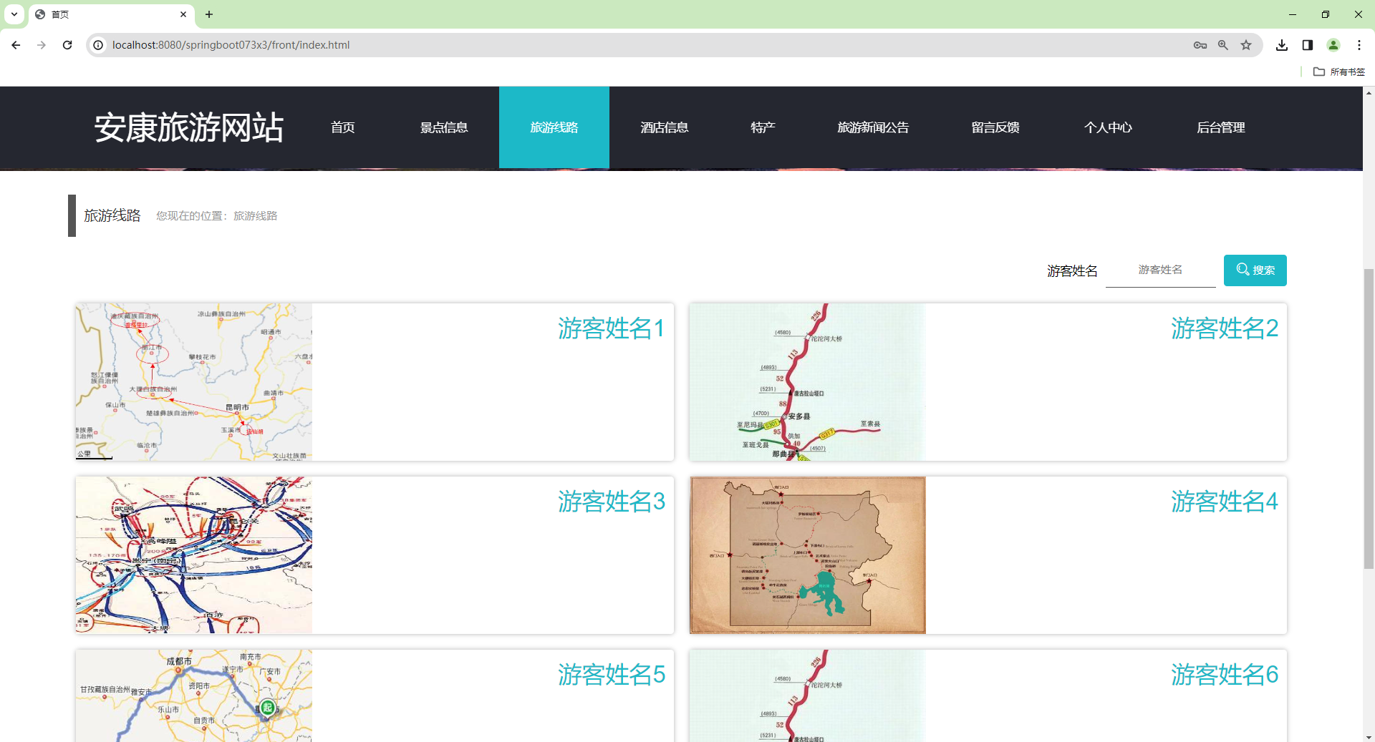Toggle the browser side panel

(x=1308, y=45)
